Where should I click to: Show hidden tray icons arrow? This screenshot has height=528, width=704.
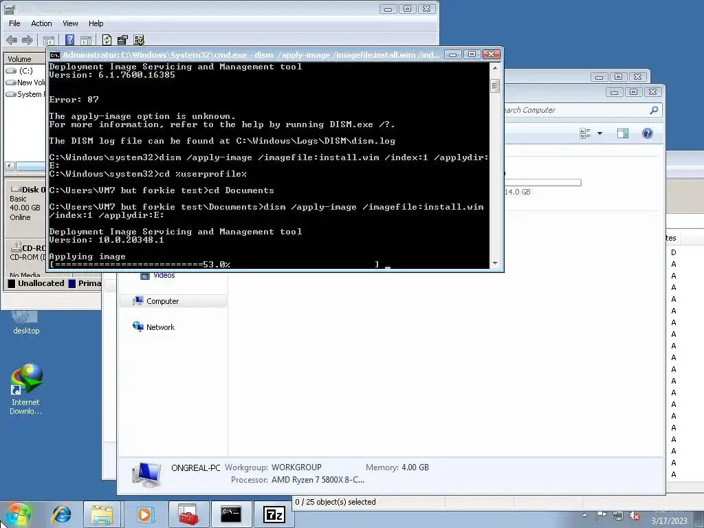(584, 516)
